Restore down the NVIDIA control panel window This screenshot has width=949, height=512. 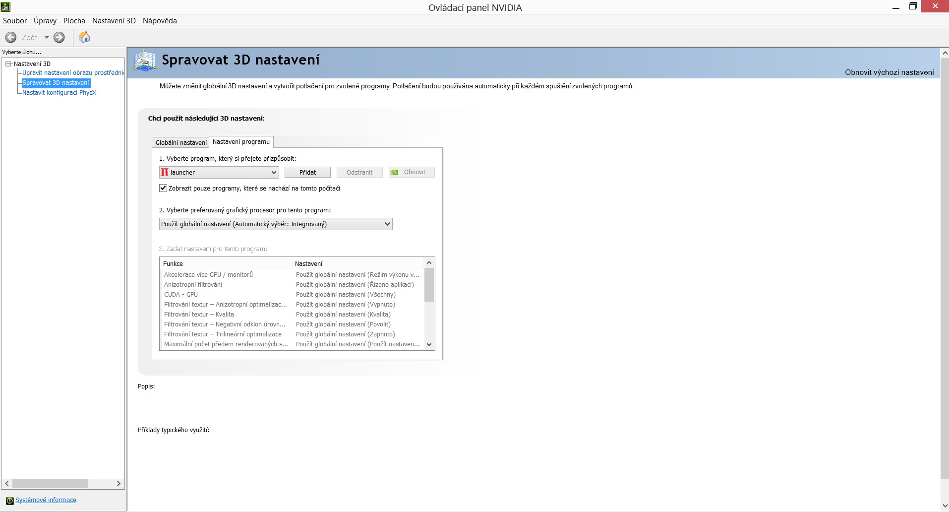coord(912,6)
